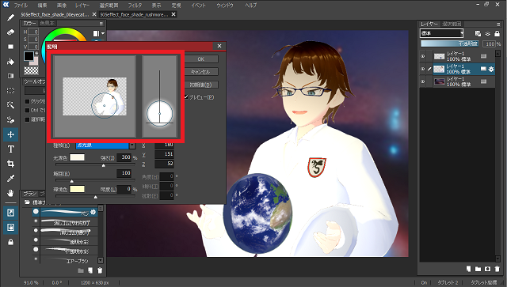Select the Text tool
The width and height of the screenshot is (507, 287).
(x=10, y=149)
